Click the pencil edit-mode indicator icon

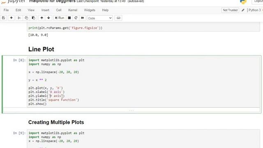tap(243, 10)
